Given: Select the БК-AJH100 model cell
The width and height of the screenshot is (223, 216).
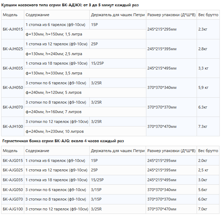Looking at the screenshot, I should click(x=13, y=126).
